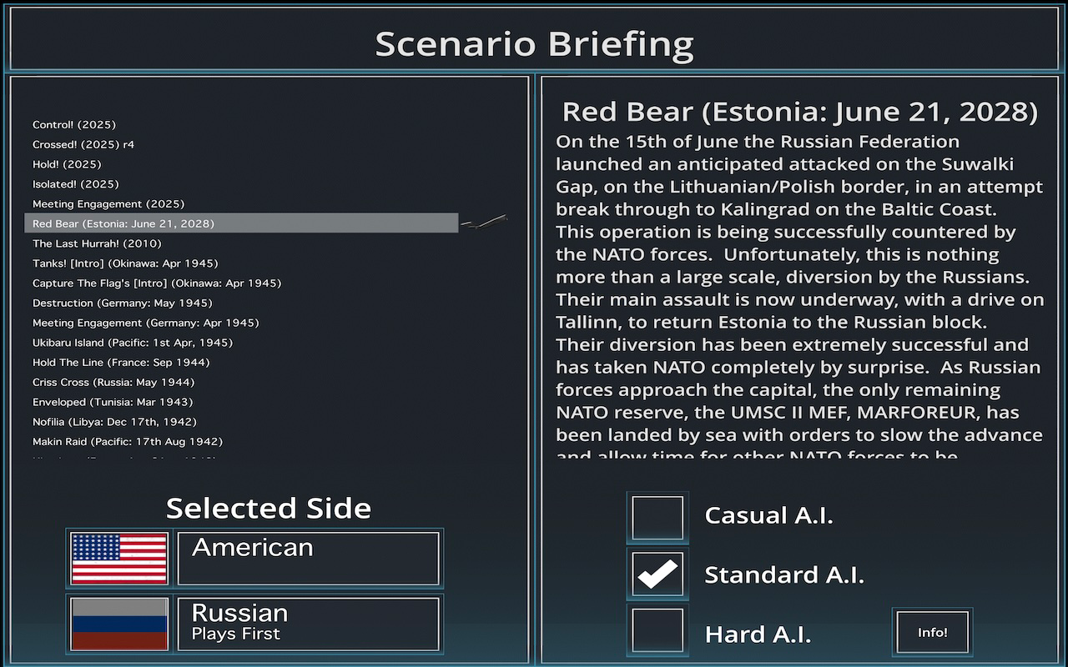Toggle the Standard A.I. checkbox
The height and width of the screenshot is (667, 1068).
[x=657, y=574]
